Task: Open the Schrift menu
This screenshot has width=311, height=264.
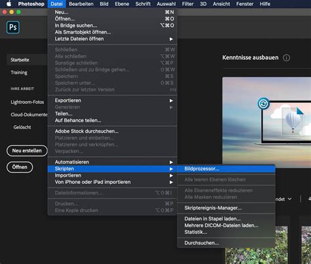Action: click(x=143, y=4)
